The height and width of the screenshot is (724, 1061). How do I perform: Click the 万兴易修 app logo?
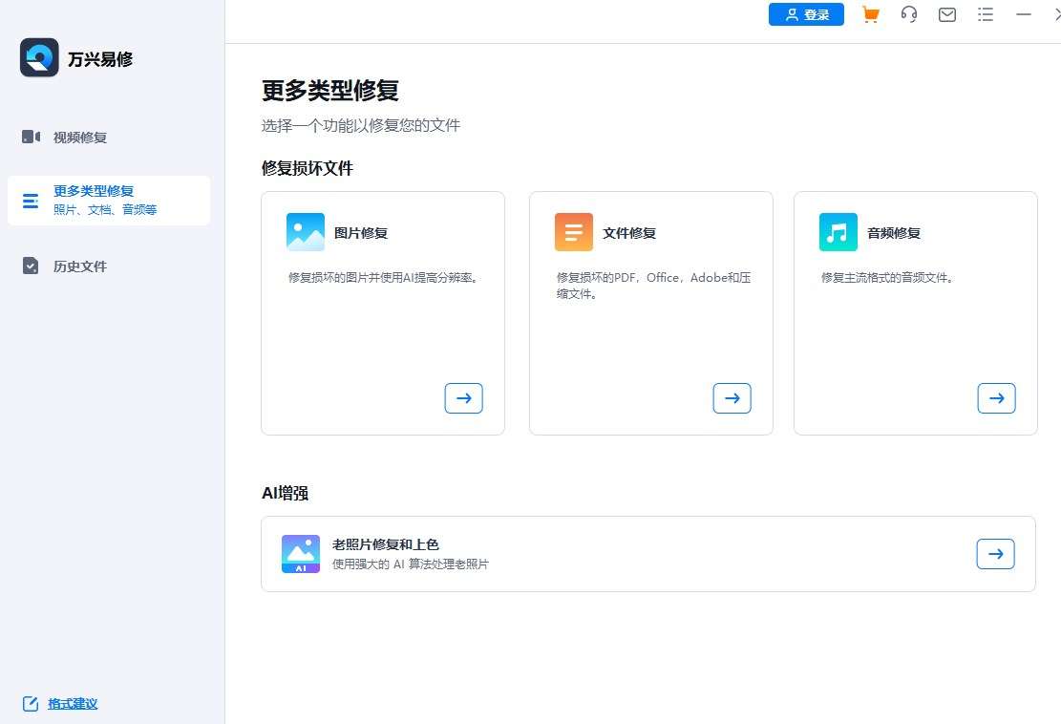[39, 57]
